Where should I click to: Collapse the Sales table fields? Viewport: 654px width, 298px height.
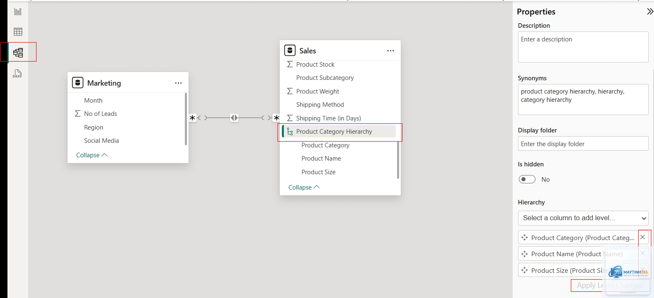pos(304,187)
